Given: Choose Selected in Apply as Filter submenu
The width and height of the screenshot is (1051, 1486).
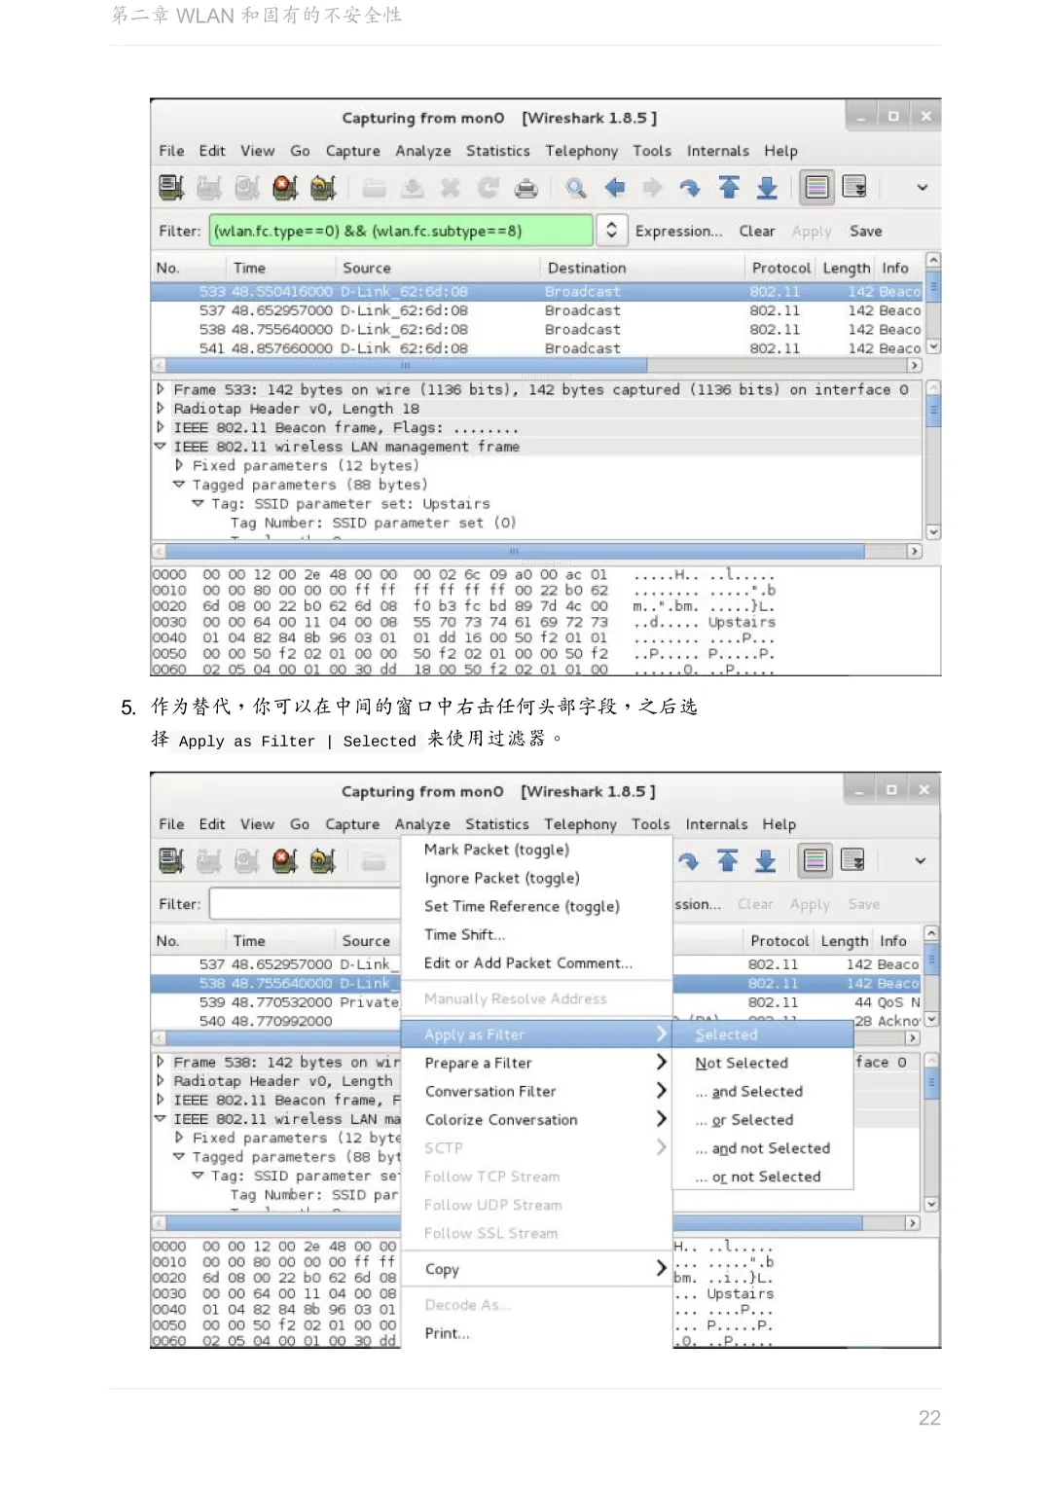Looking at the screenshot, I should click(x=762, y=1034).
